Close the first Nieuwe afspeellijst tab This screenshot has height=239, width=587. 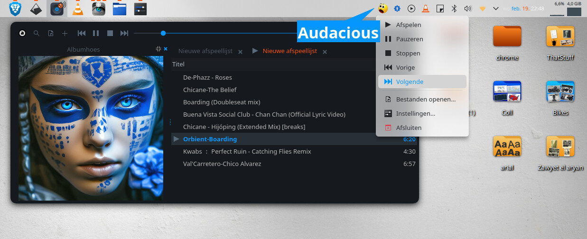click(x=240, y=52)
